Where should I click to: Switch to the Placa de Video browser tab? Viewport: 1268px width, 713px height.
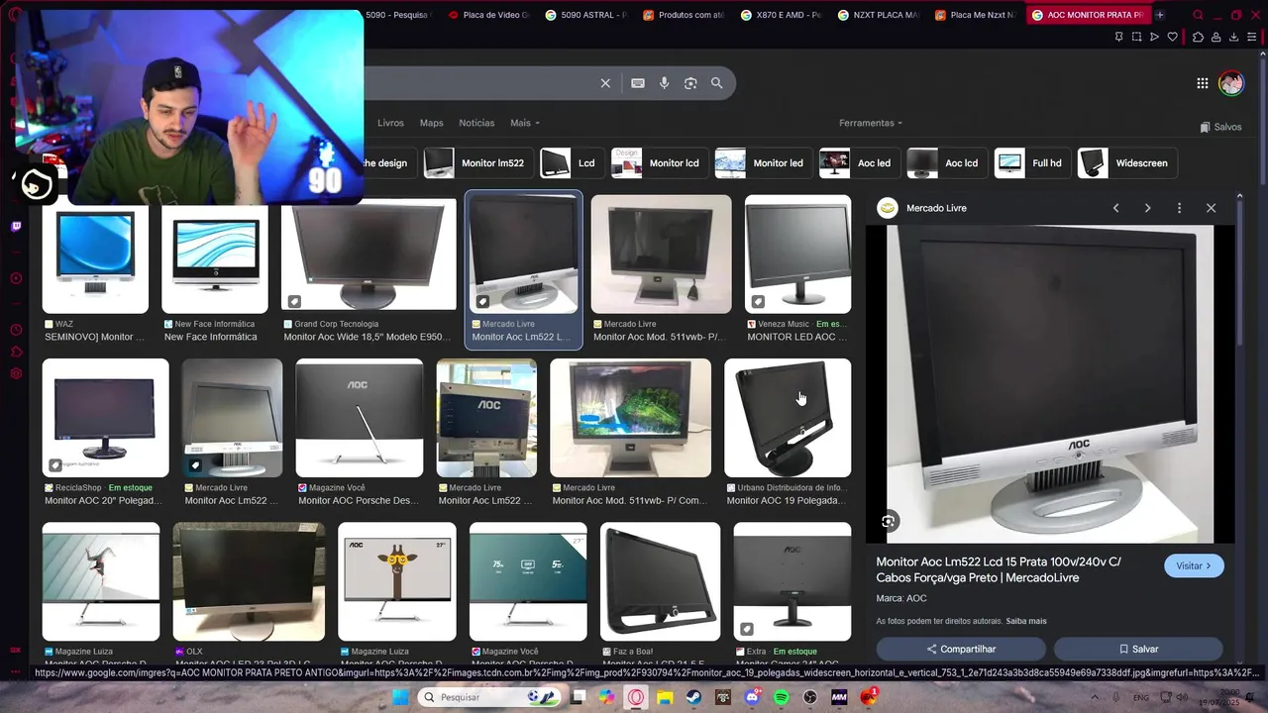pos(488,15)
